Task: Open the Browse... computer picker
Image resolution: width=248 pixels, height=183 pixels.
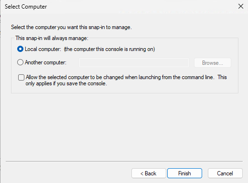Action: tap(213, 63)
